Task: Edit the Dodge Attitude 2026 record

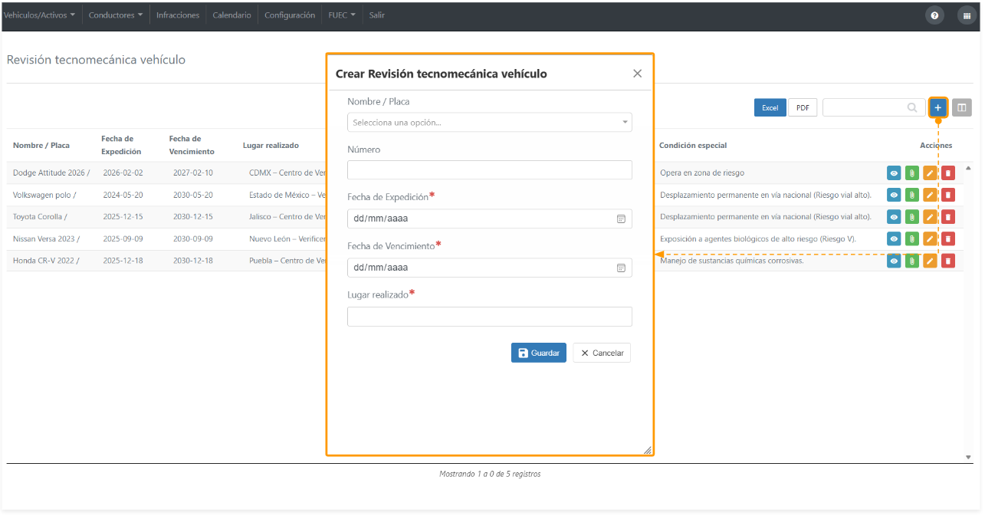Action: [x=930, y=173]
